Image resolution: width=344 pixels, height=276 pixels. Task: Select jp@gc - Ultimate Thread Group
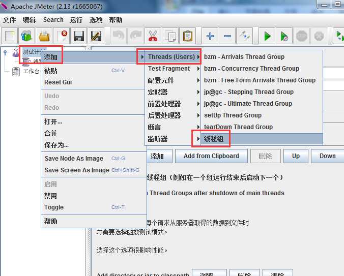pos(262,103)
